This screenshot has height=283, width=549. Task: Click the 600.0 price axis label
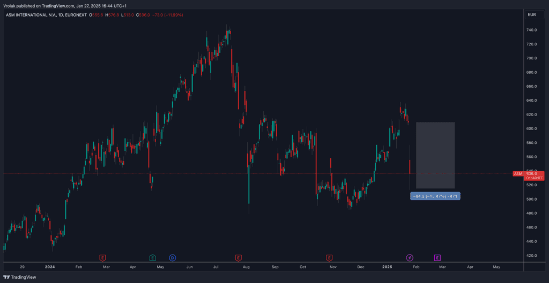(532, 128)
